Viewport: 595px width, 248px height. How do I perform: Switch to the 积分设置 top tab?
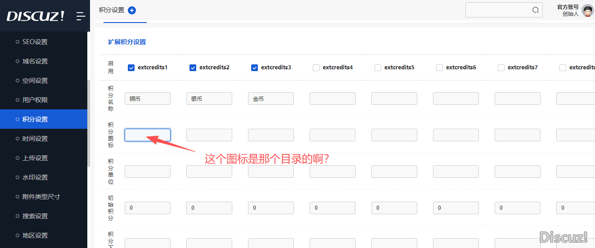112,10
